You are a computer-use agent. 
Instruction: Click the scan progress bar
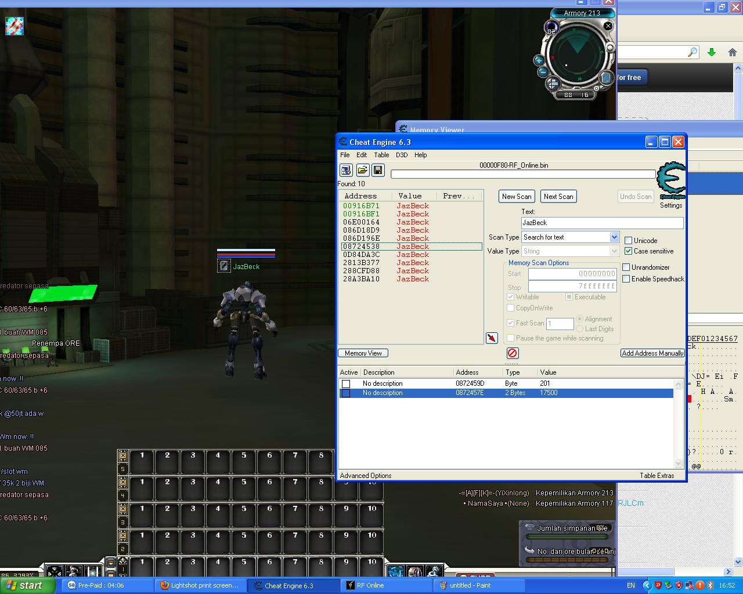coord(523,174)
